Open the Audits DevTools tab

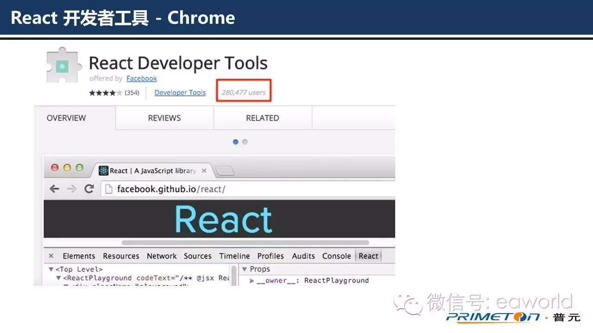click(x=303, y=256)
